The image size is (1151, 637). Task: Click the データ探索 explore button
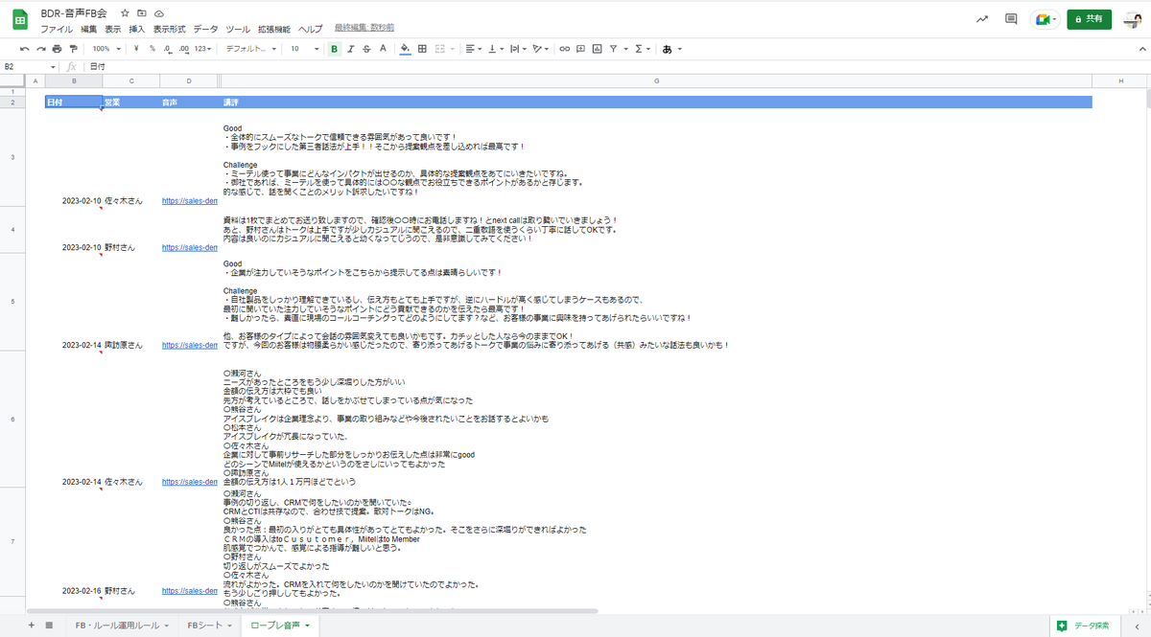click(1084, 626)
